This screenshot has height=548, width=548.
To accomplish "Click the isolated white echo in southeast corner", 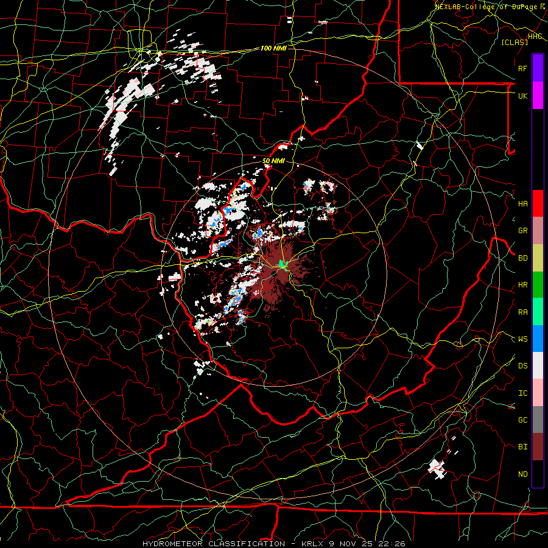I will [x=437, y=469].
